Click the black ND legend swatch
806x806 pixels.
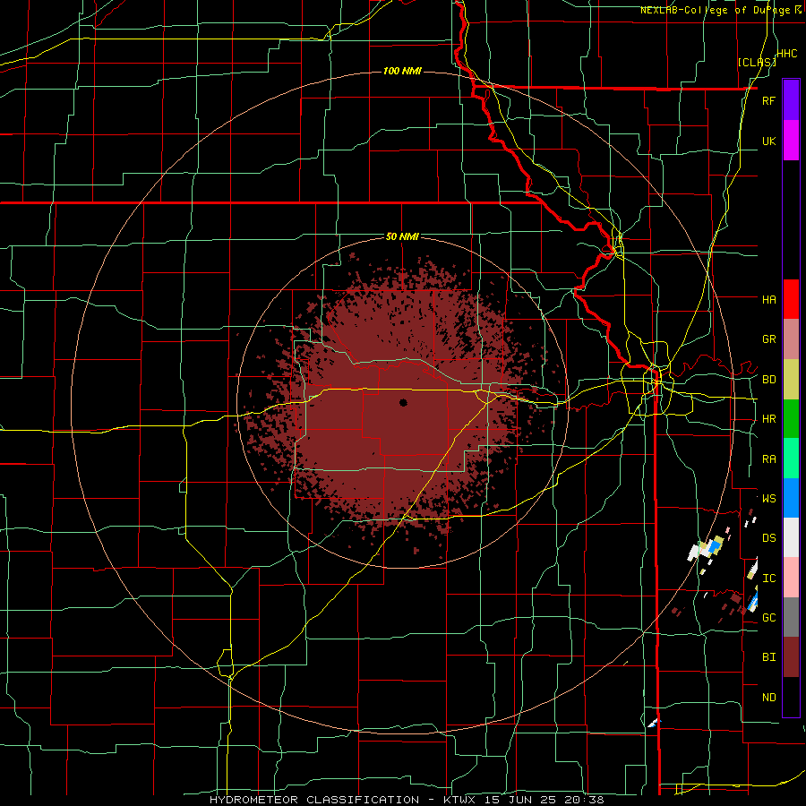pyautogui.click(x=791, y=697)
